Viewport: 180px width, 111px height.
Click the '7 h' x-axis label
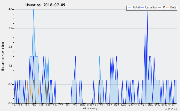tap(61, 105)
